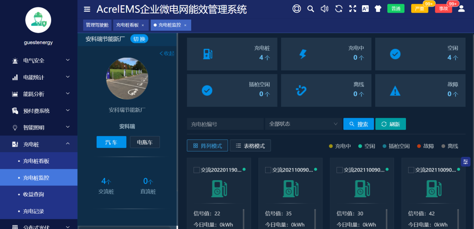Open the language translation icon
Image resolution: width=474 pixels, height=229 pixels.
(365, 9)
